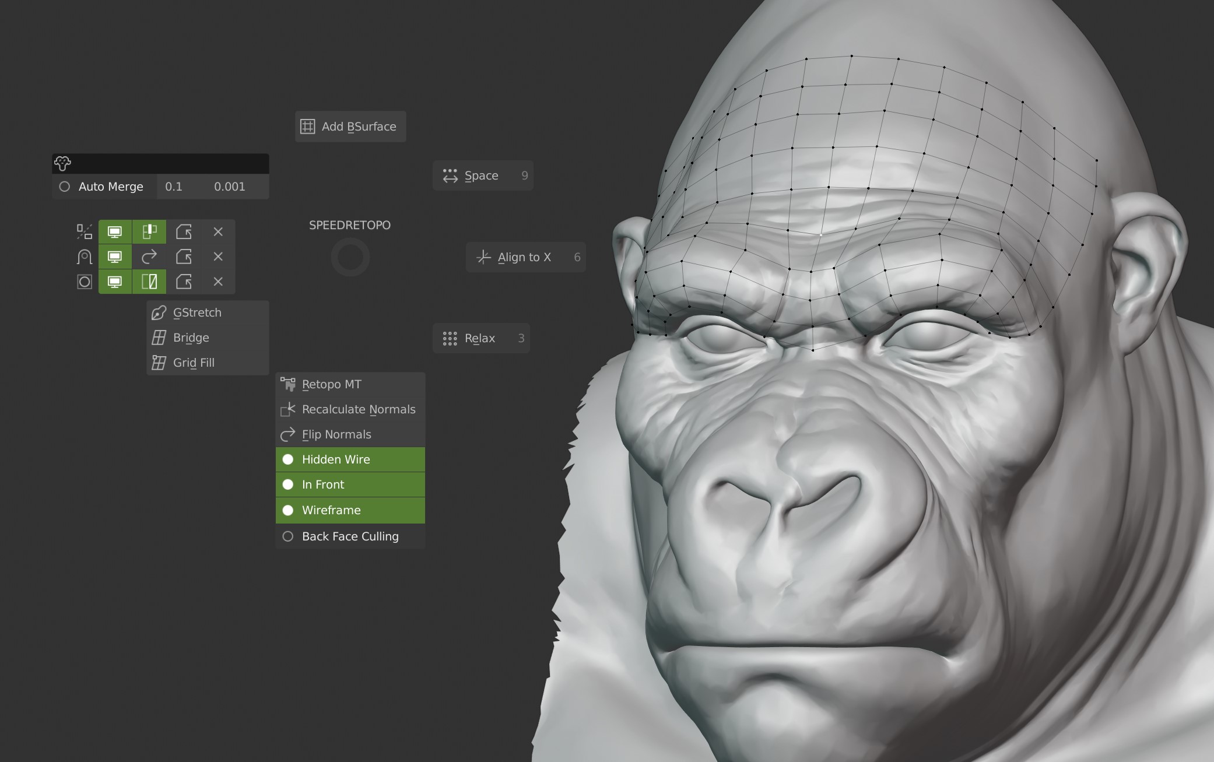Viewport: 1214px width, 762px height.
Task: Click the monkey head icon in panel header
Action: [x=62, y=163]
